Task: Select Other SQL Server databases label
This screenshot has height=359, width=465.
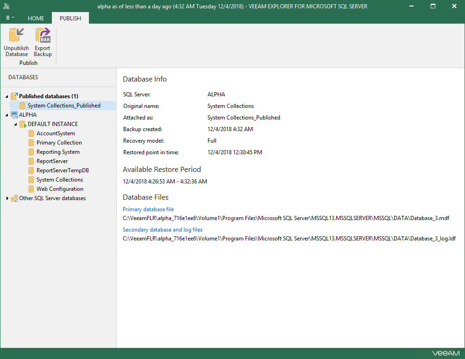Action: 52,198
